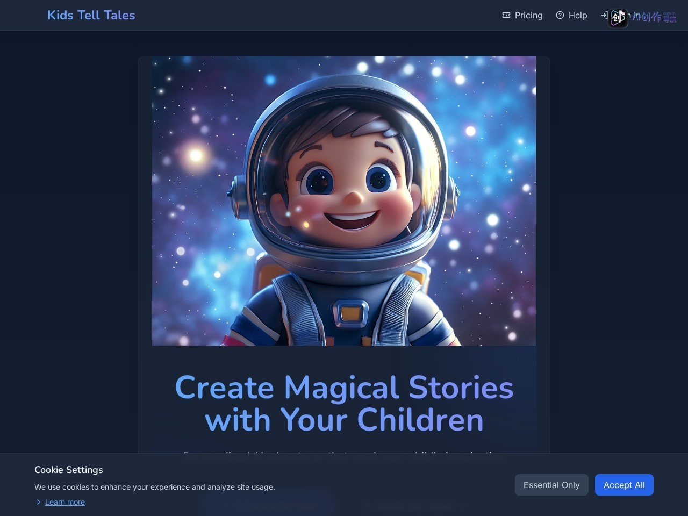This screenshot has width=688, height=516.
Task: Click the cookie usage description text
Action: (155, 487)
